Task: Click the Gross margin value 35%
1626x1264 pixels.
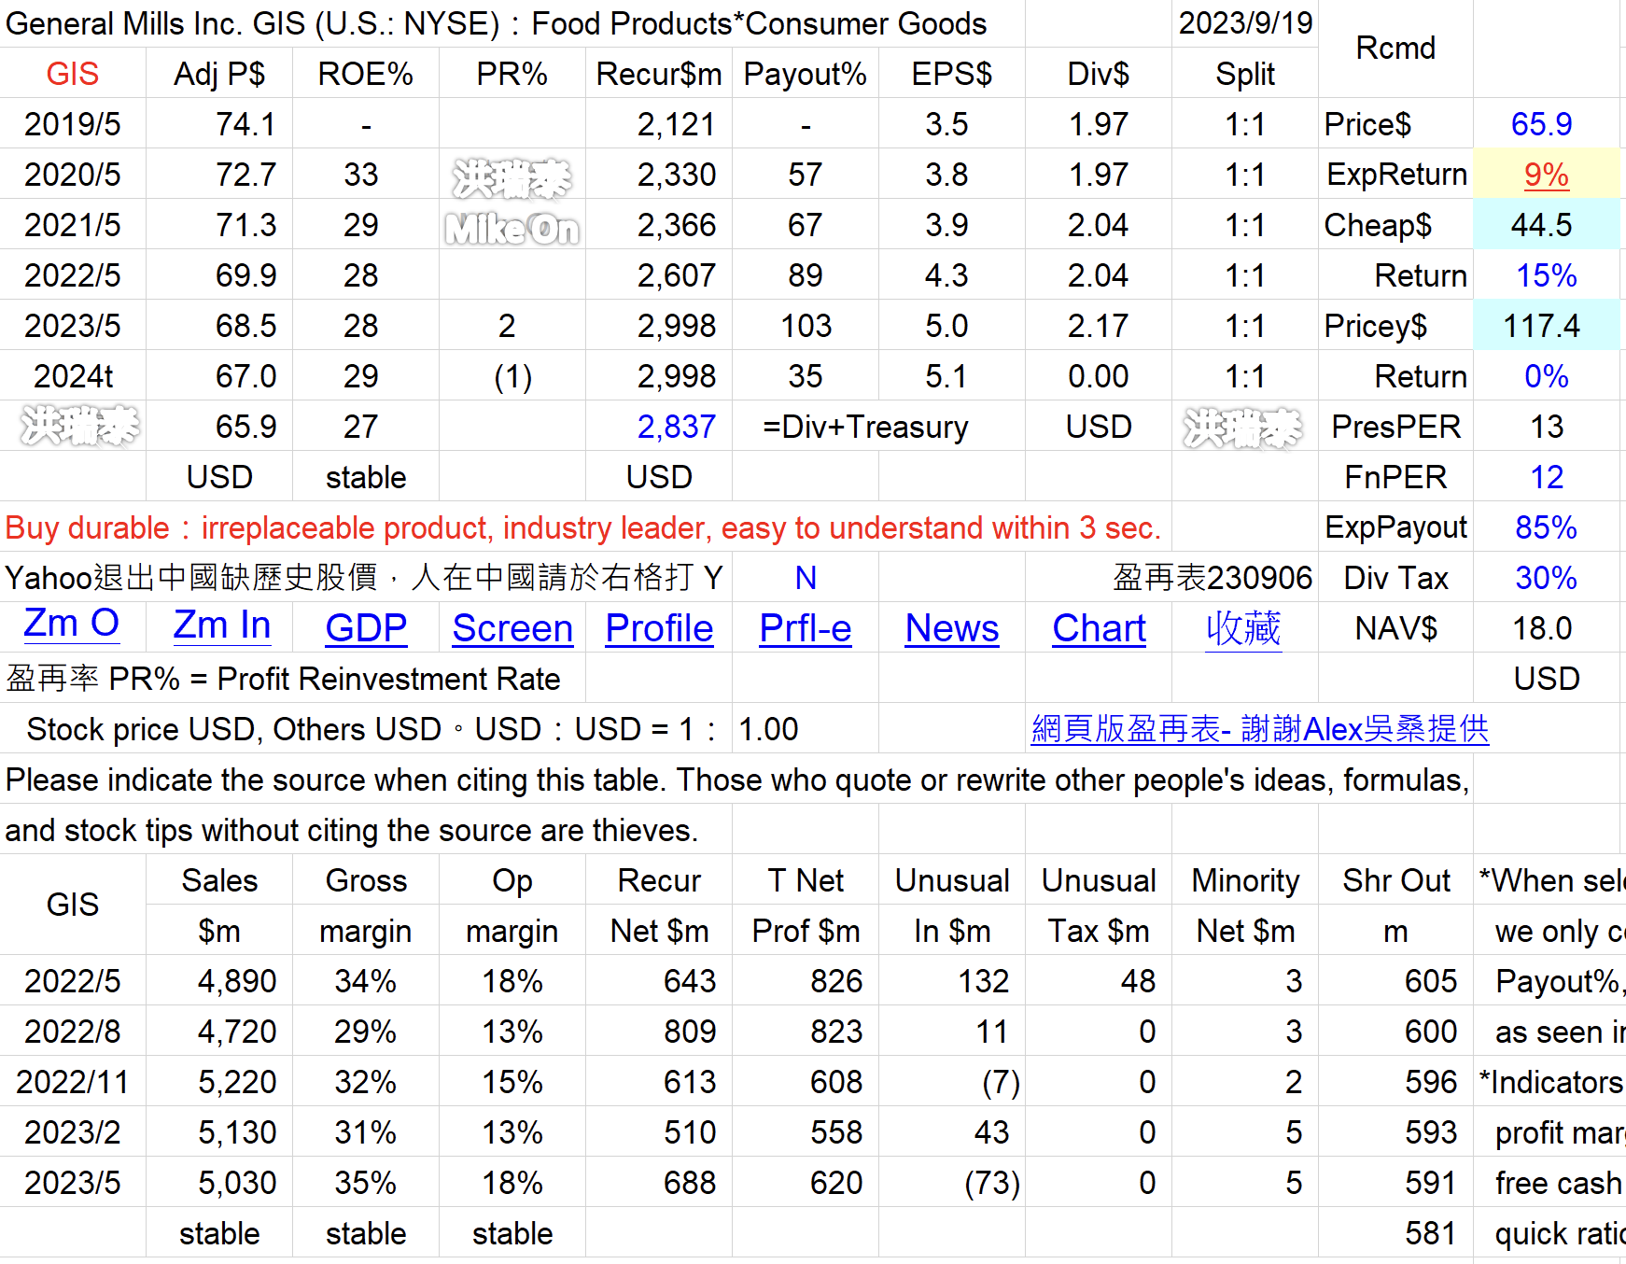Action: (366, 1183)
